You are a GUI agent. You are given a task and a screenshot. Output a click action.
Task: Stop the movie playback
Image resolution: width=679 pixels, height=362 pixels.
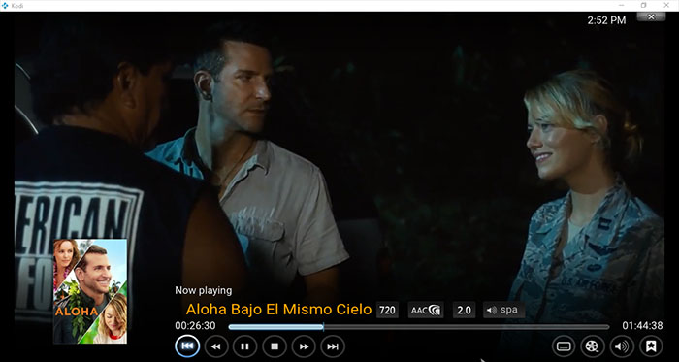tap(275, 346)
